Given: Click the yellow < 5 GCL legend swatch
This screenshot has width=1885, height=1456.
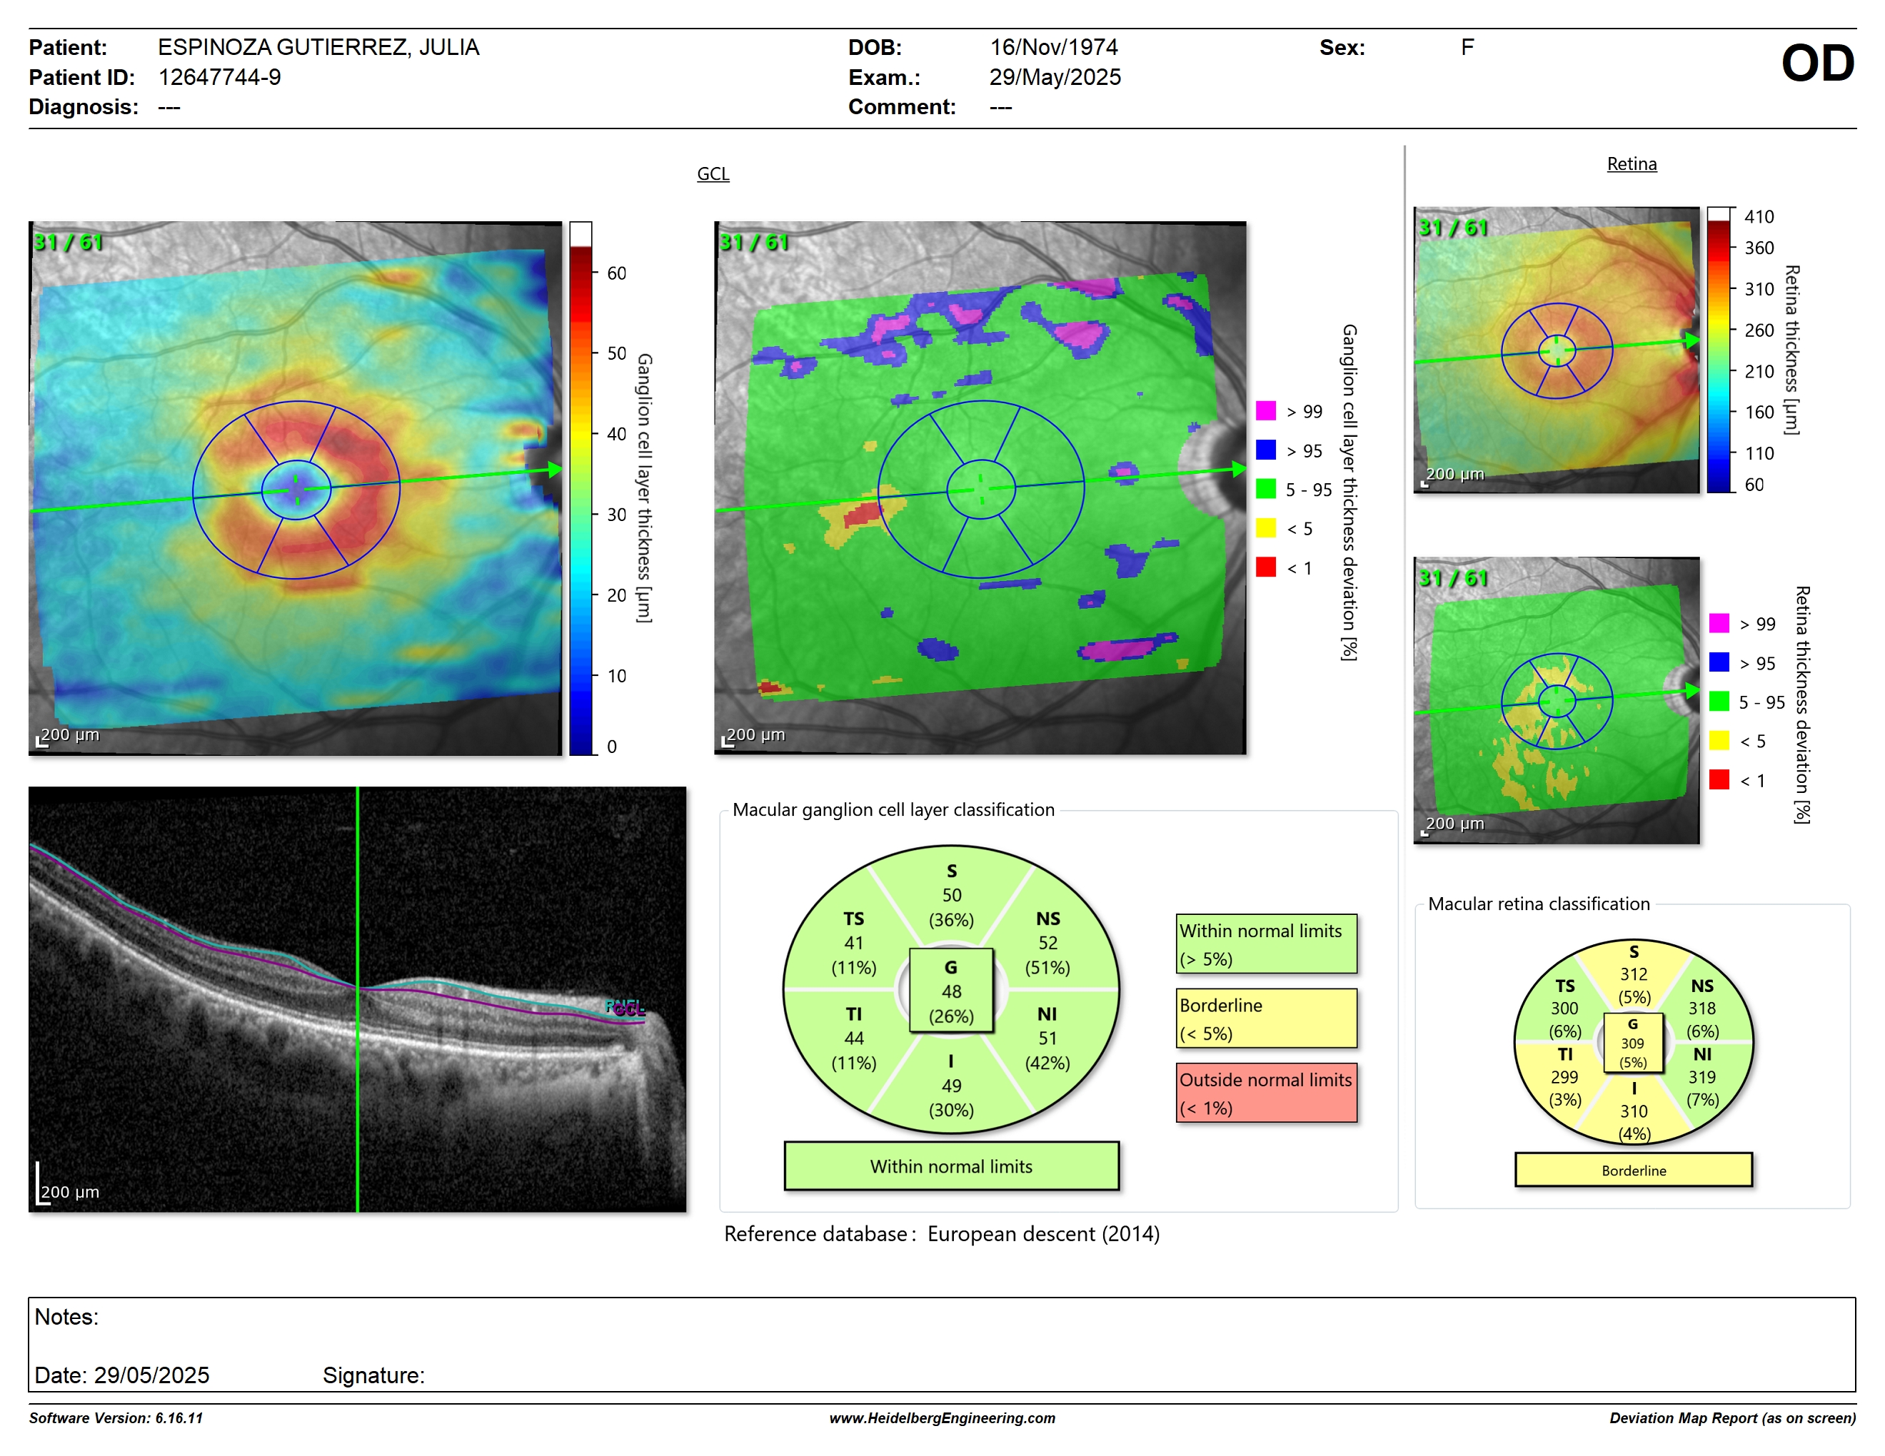Looking at the screenshot, I should (1265, 528).
